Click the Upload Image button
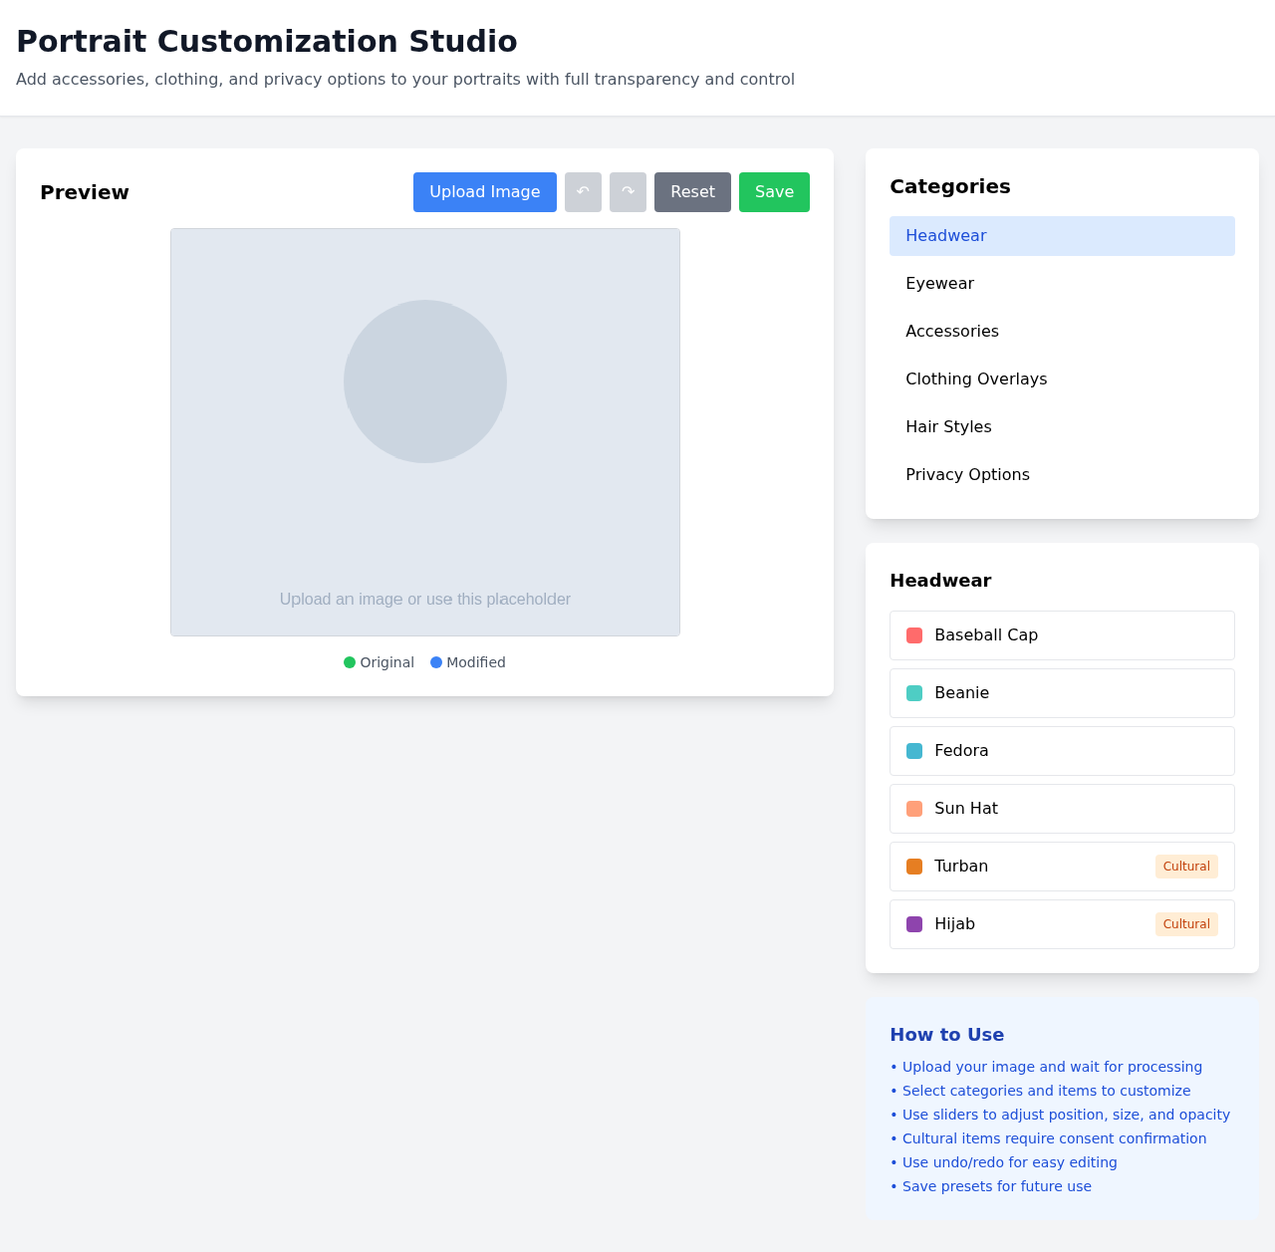Image resolution: width=1275 pixels, height=1252 pixels. (x=485, y=192)
